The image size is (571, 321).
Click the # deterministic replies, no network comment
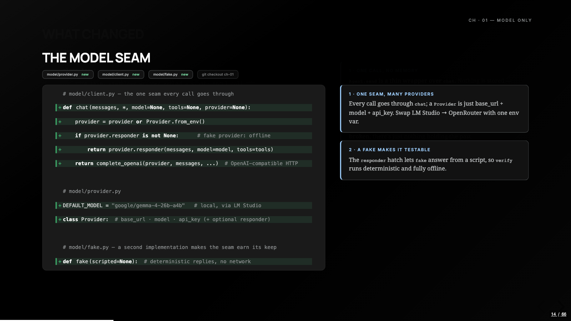(x=197, y=261)
